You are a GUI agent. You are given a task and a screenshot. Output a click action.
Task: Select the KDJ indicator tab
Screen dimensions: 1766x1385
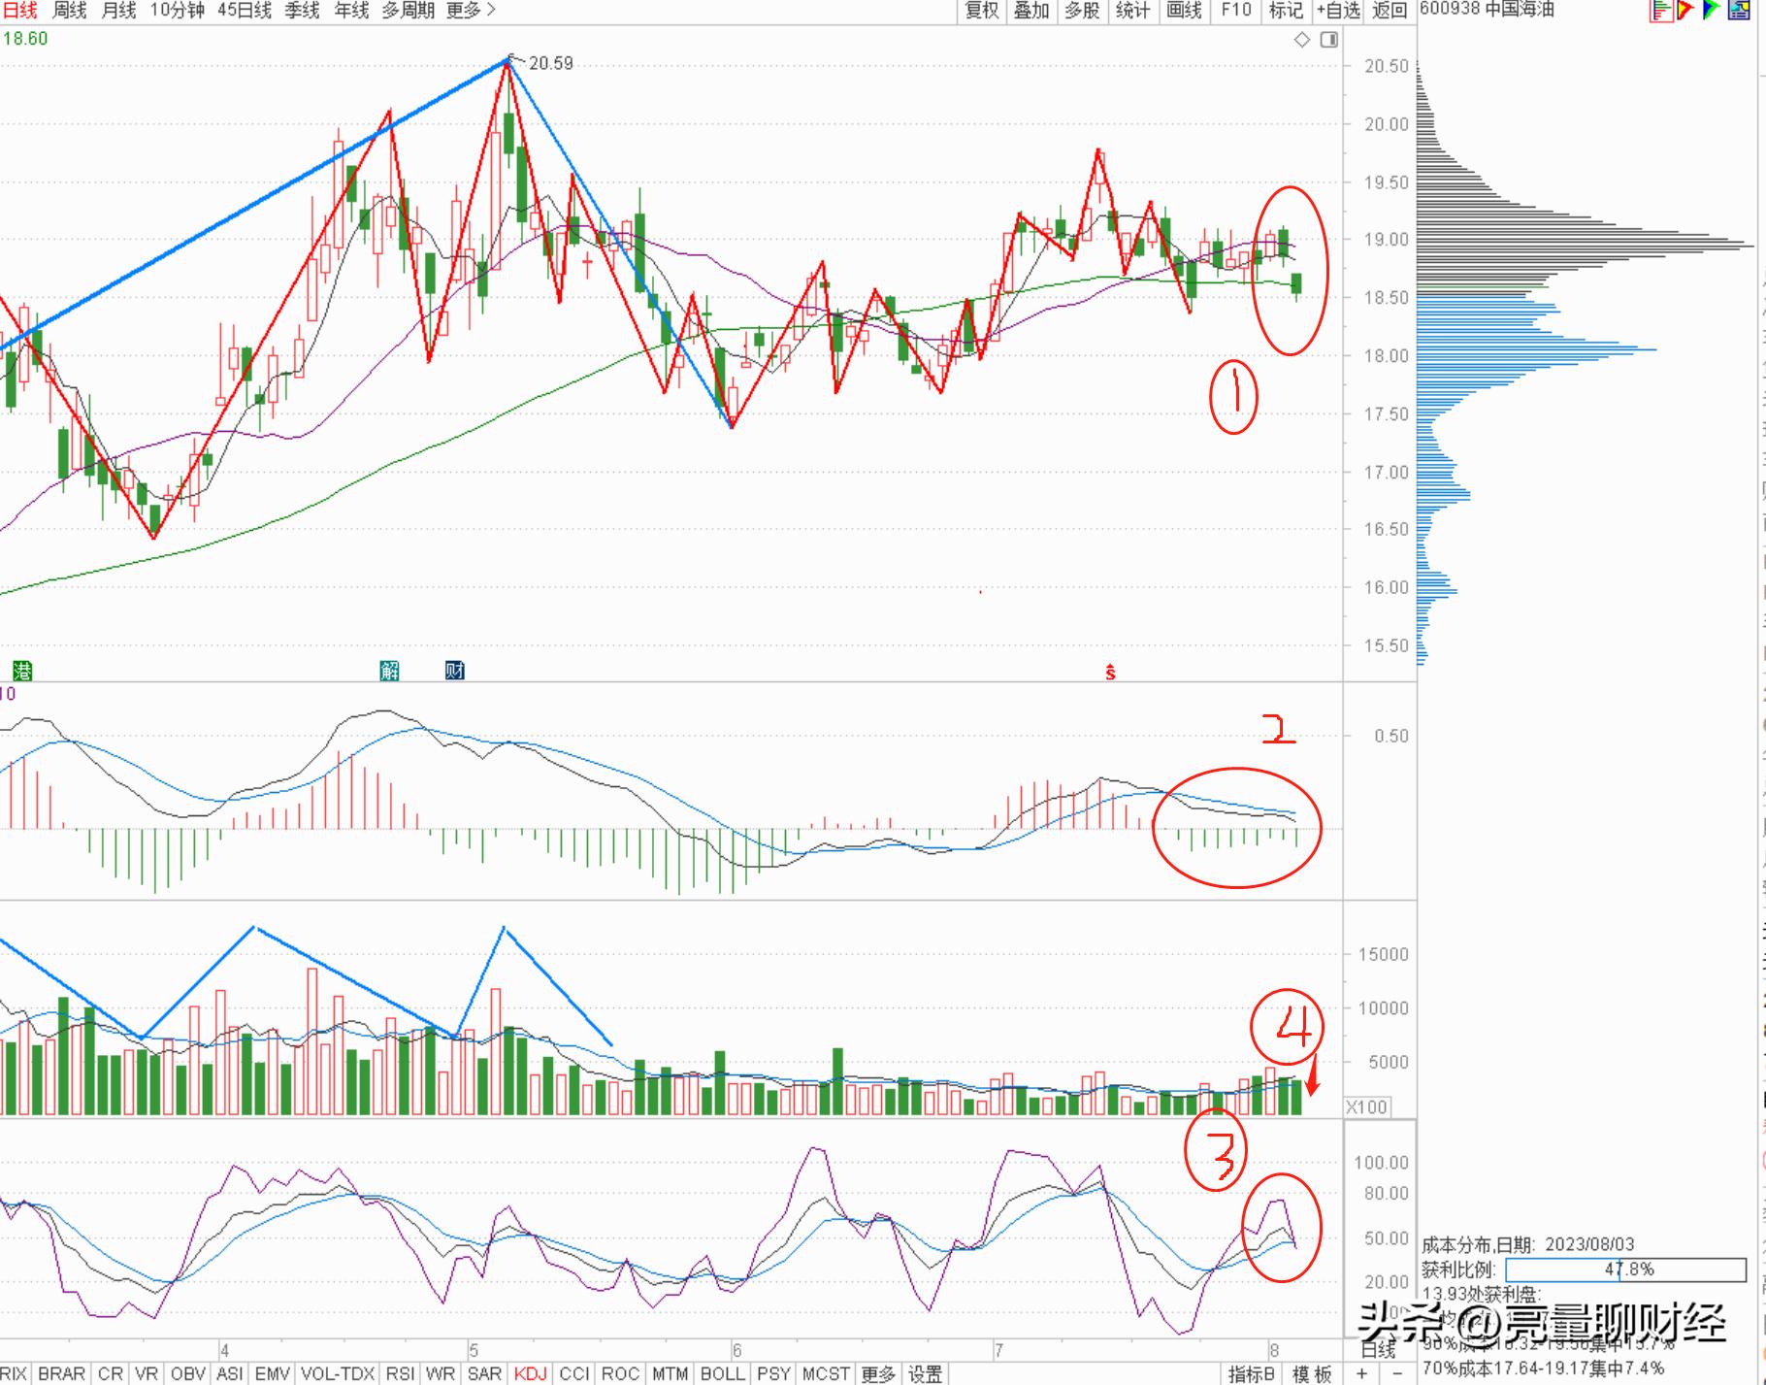pyautogui.click(x=531, y=1374)
